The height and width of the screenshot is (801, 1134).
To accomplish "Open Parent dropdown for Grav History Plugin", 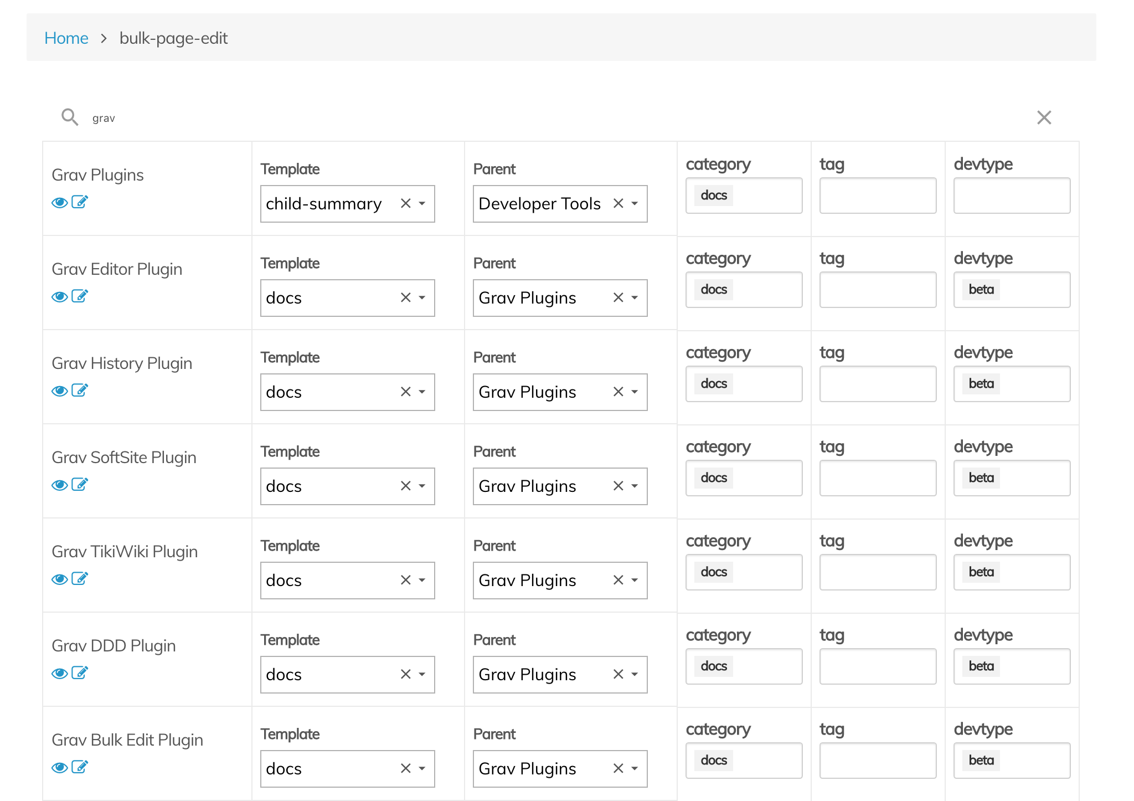I will (x=635, y=392).
